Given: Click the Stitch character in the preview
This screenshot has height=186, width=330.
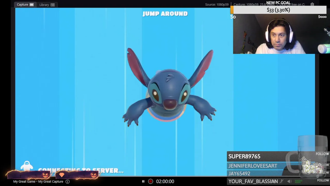Looking at the screenshot, I should point(169,87).
